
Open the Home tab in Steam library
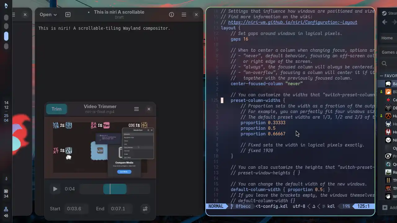387,38
